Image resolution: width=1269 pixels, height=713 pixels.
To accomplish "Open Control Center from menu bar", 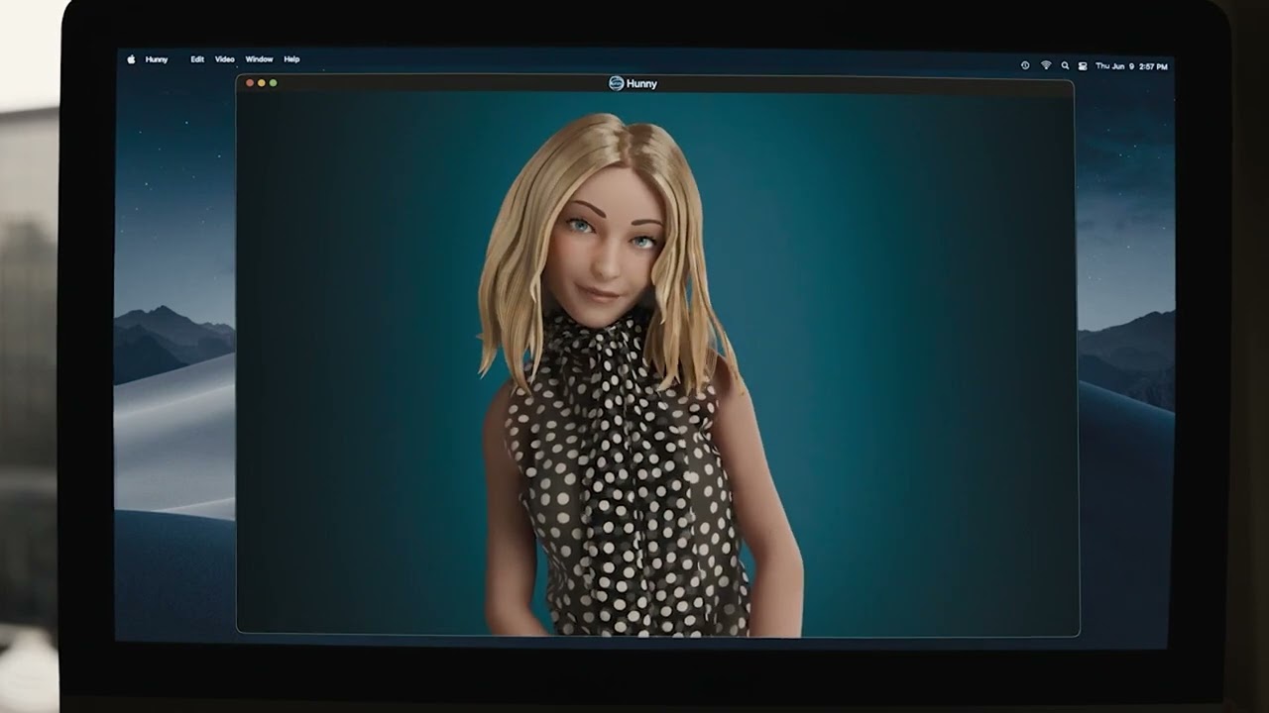I will coord(1083,66).
